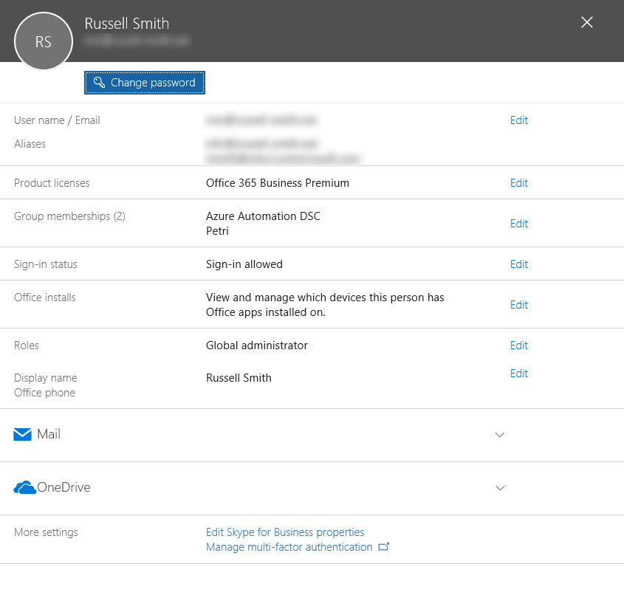Click the Azure Automation DSC group name
Image resolution: width=624 pixels, height=598 pixels.
click(x=263, y=216)
